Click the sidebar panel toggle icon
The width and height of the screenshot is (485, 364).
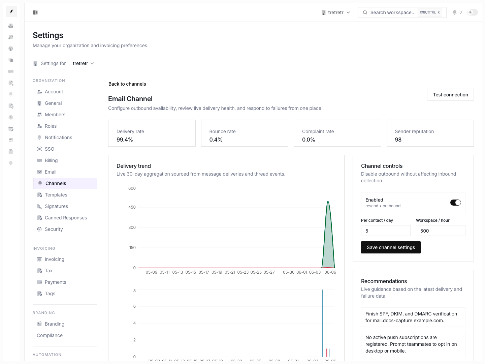(x=35, y=12)
